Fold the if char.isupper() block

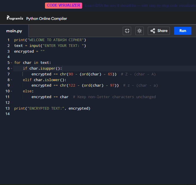(11, 68)
